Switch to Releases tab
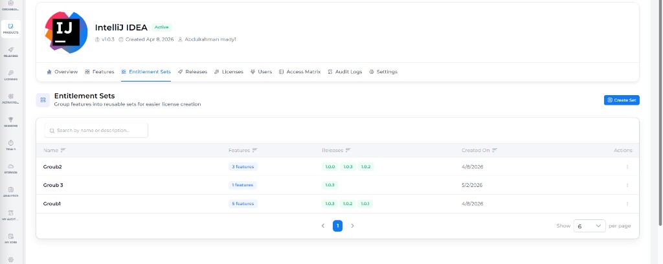663x264 pixels. 192,72
